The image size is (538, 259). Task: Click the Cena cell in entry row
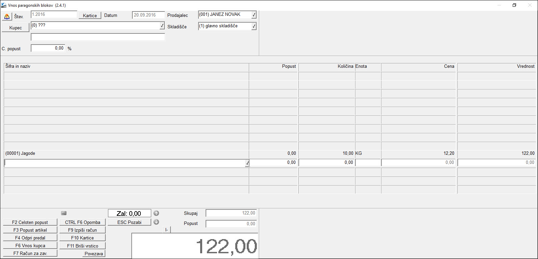pos(419,163)
